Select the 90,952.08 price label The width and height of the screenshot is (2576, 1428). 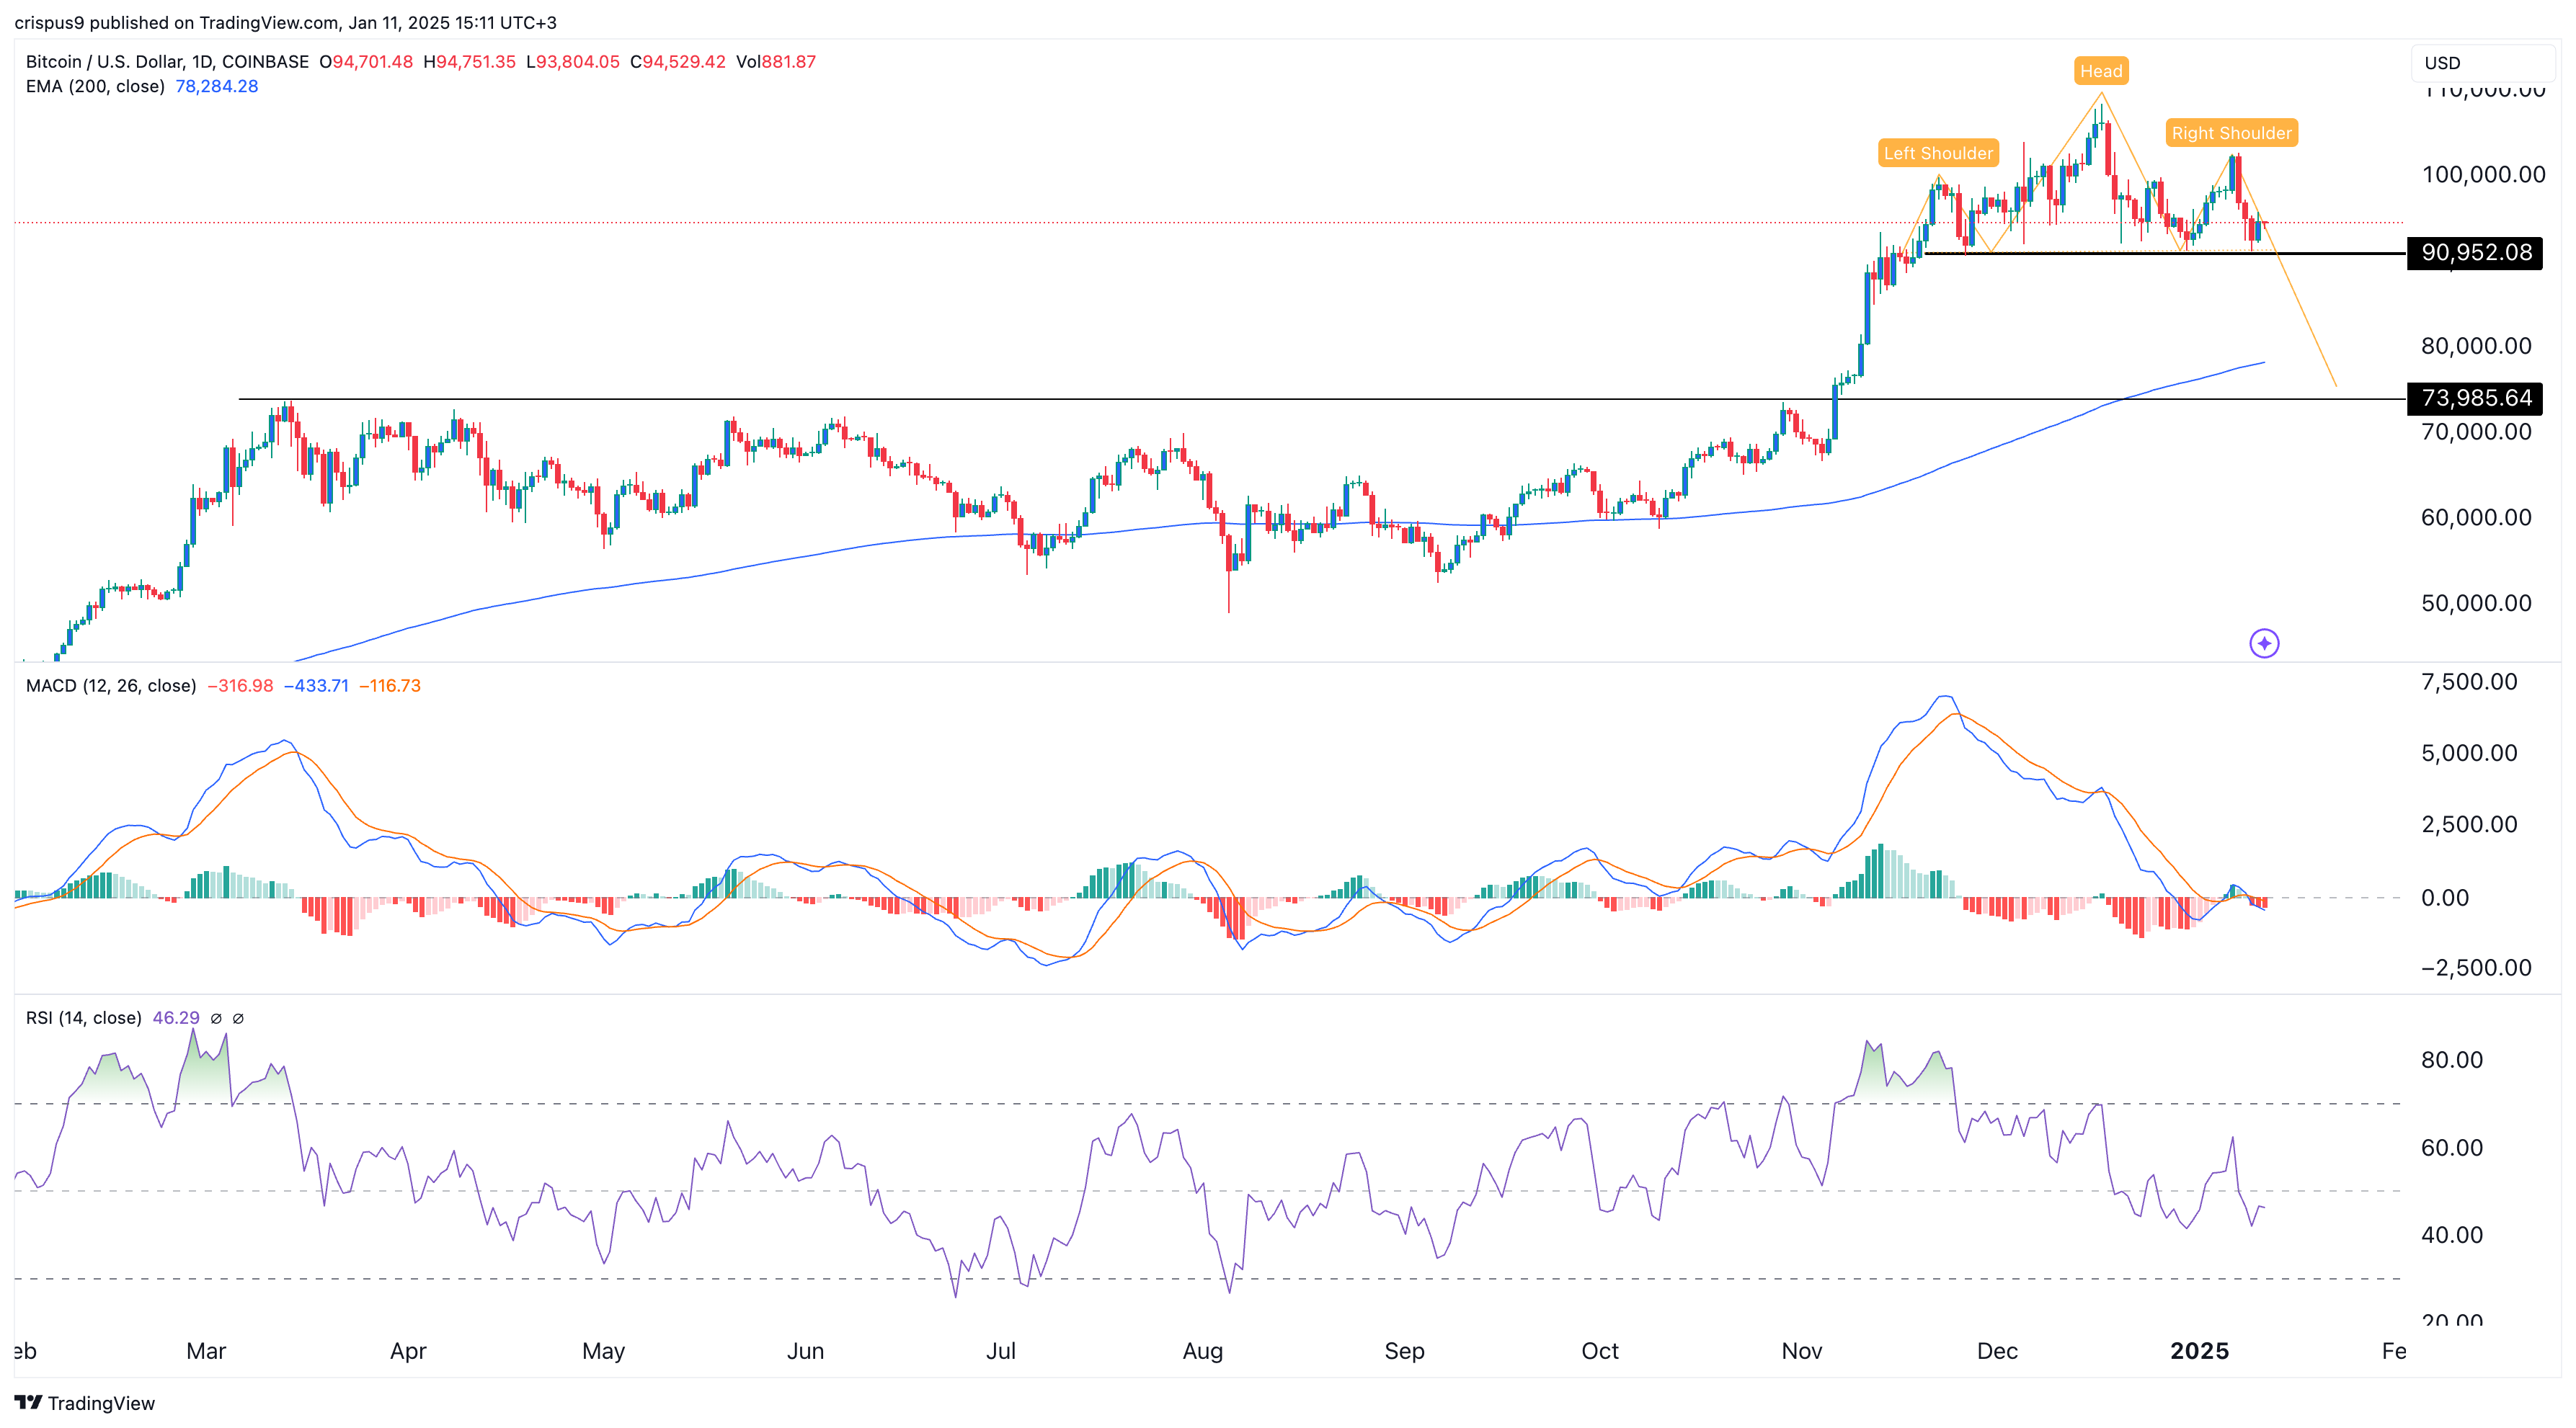tap(2474, 252)
